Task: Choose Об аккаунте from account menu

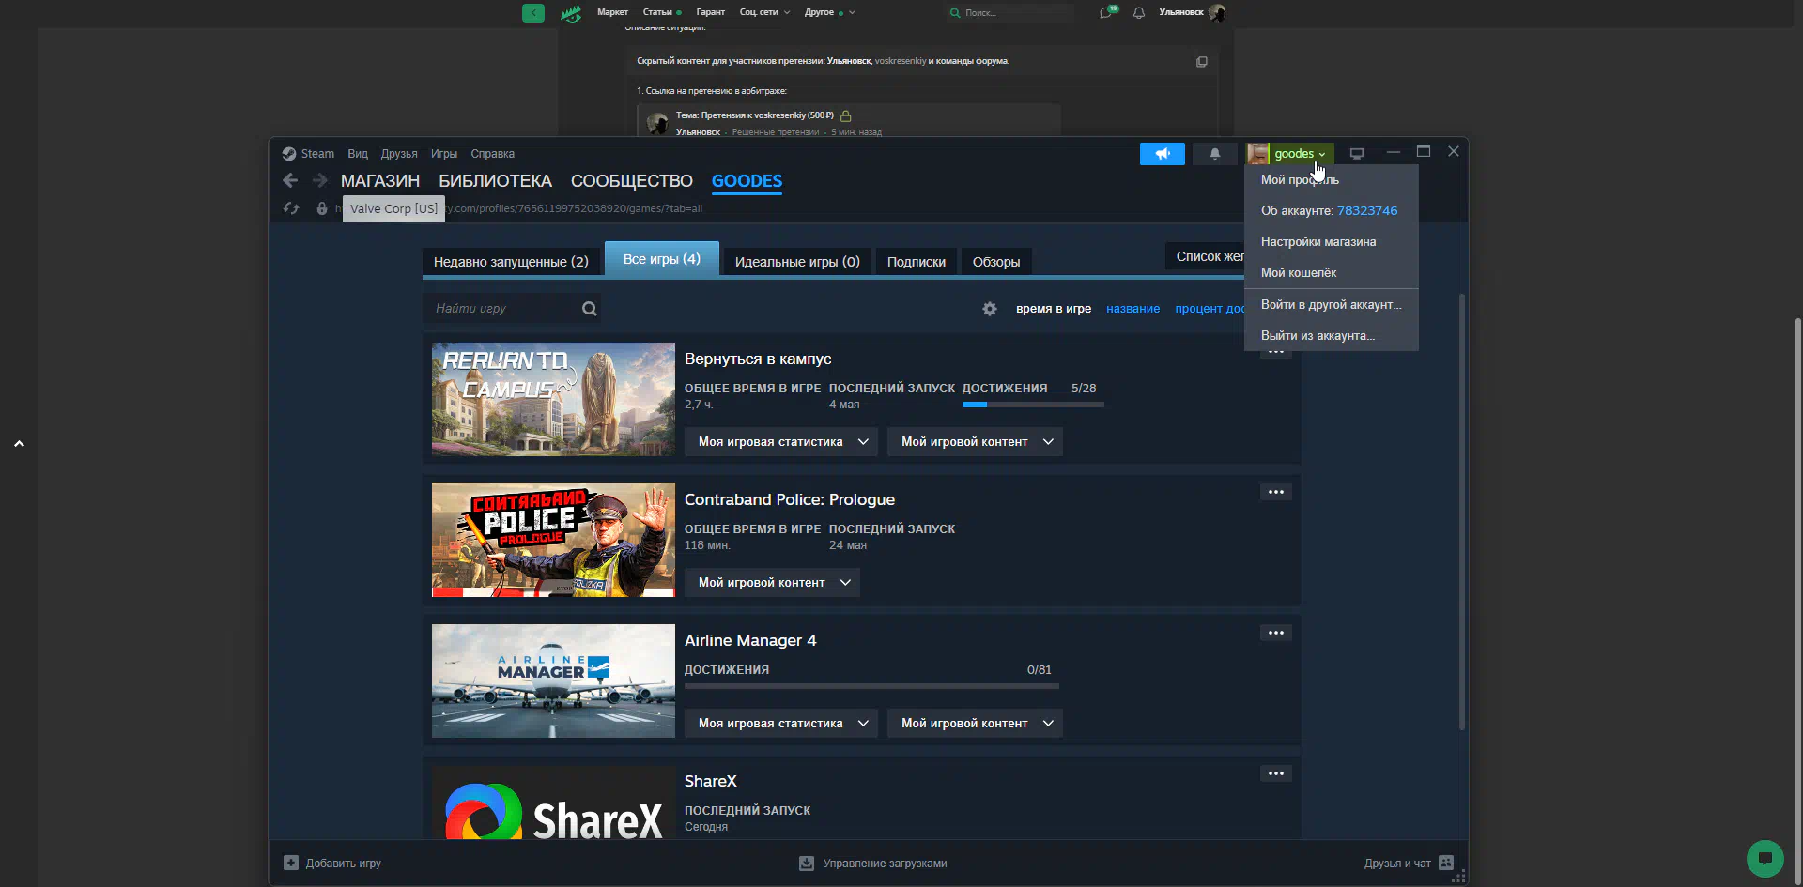Action: (x=1331, y=210)
